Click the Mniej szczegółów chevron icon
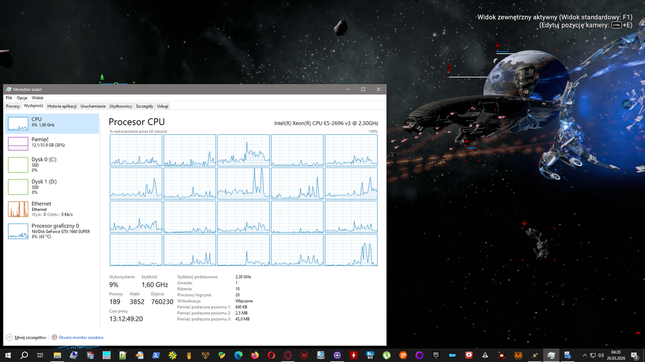The image size is (645, 362). (9, 337)
